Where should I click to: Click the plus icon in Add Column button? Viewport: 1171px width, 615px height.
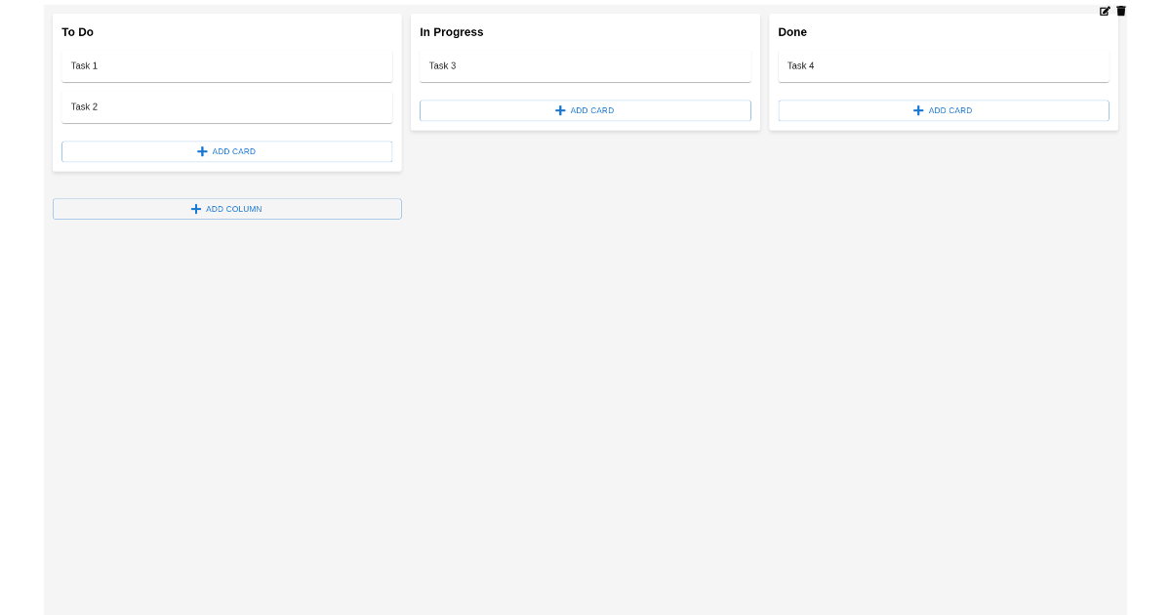tap(196, 208)
